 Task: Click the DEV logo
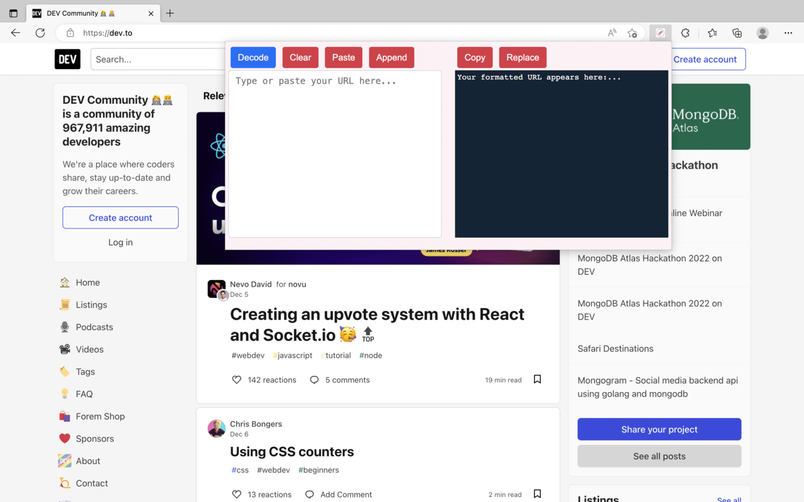(x=67, y=59)
